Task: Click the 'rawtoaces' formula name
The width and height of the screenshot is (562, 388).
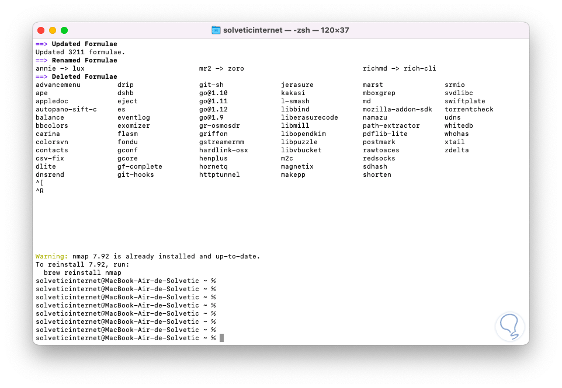Action: tap(381, 151)
